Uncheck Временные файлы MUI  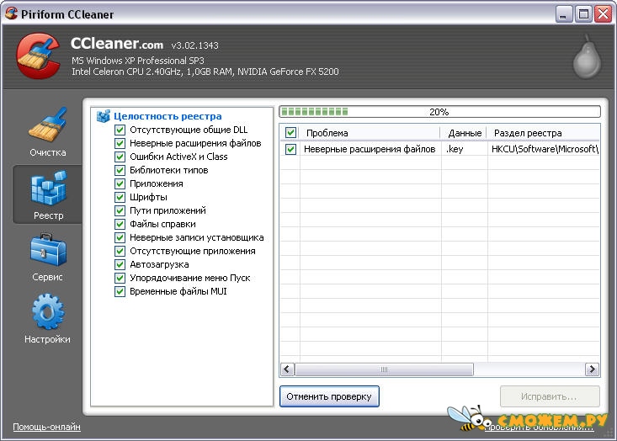pyautogui.click(x=120, y=291)
